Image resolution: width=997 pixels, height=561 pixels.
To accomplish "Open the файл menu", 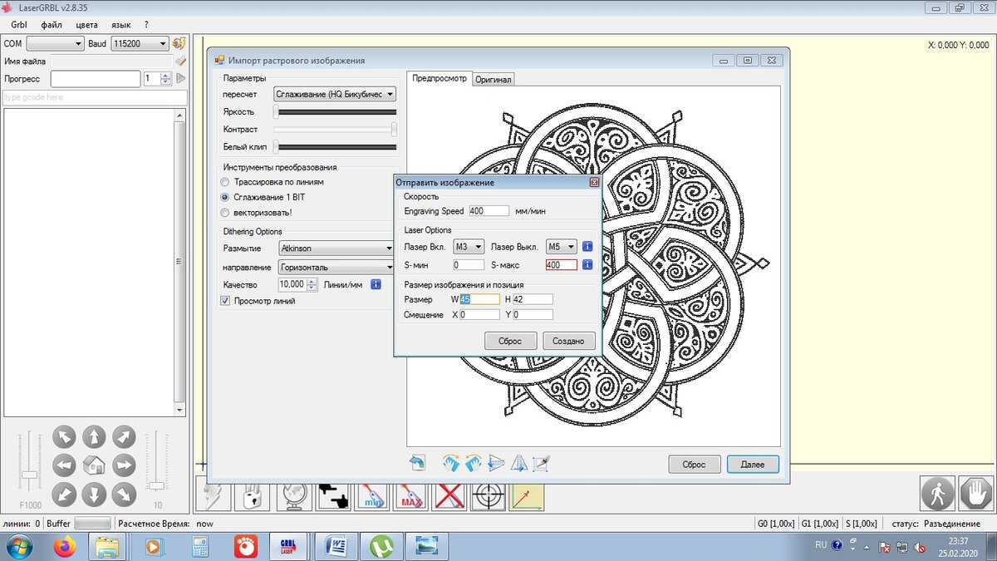I will [x=52, y=25].
